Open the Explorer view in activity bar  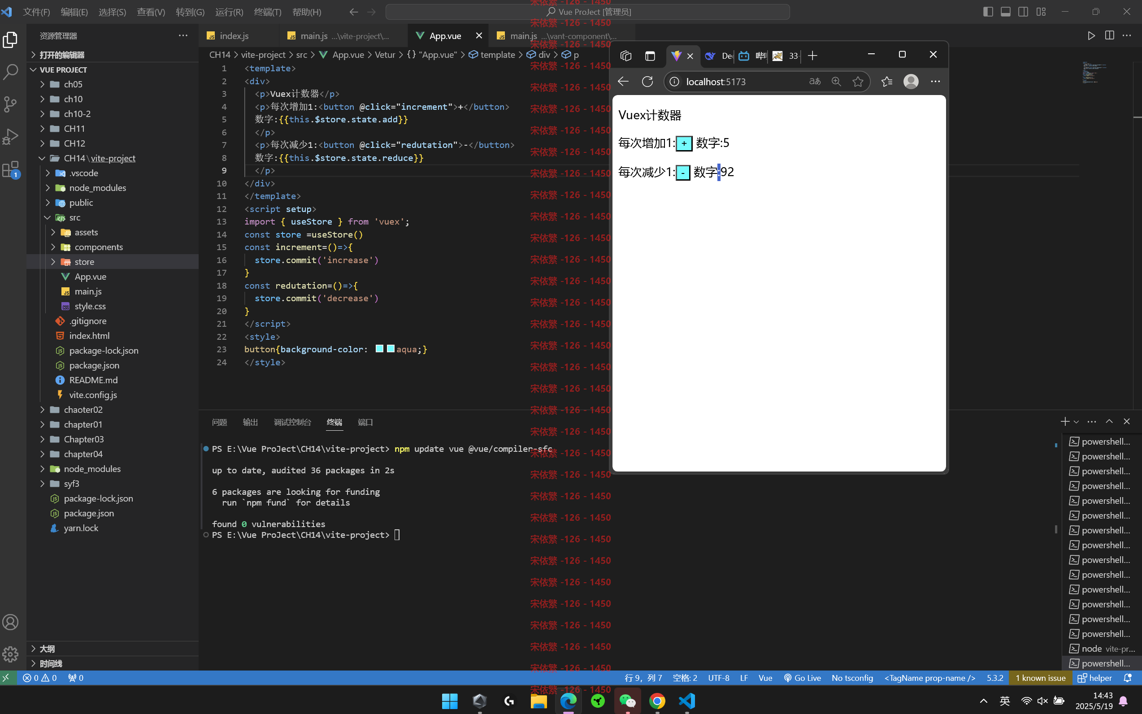[10, 39]
